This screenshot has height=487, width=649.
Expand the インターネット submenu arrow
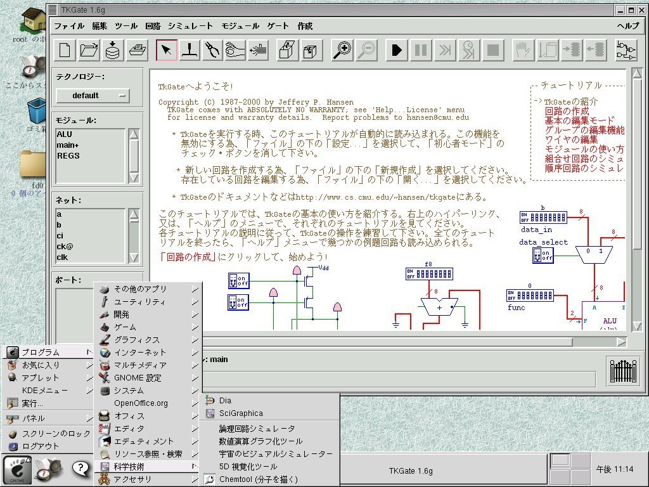click(195, 353)
